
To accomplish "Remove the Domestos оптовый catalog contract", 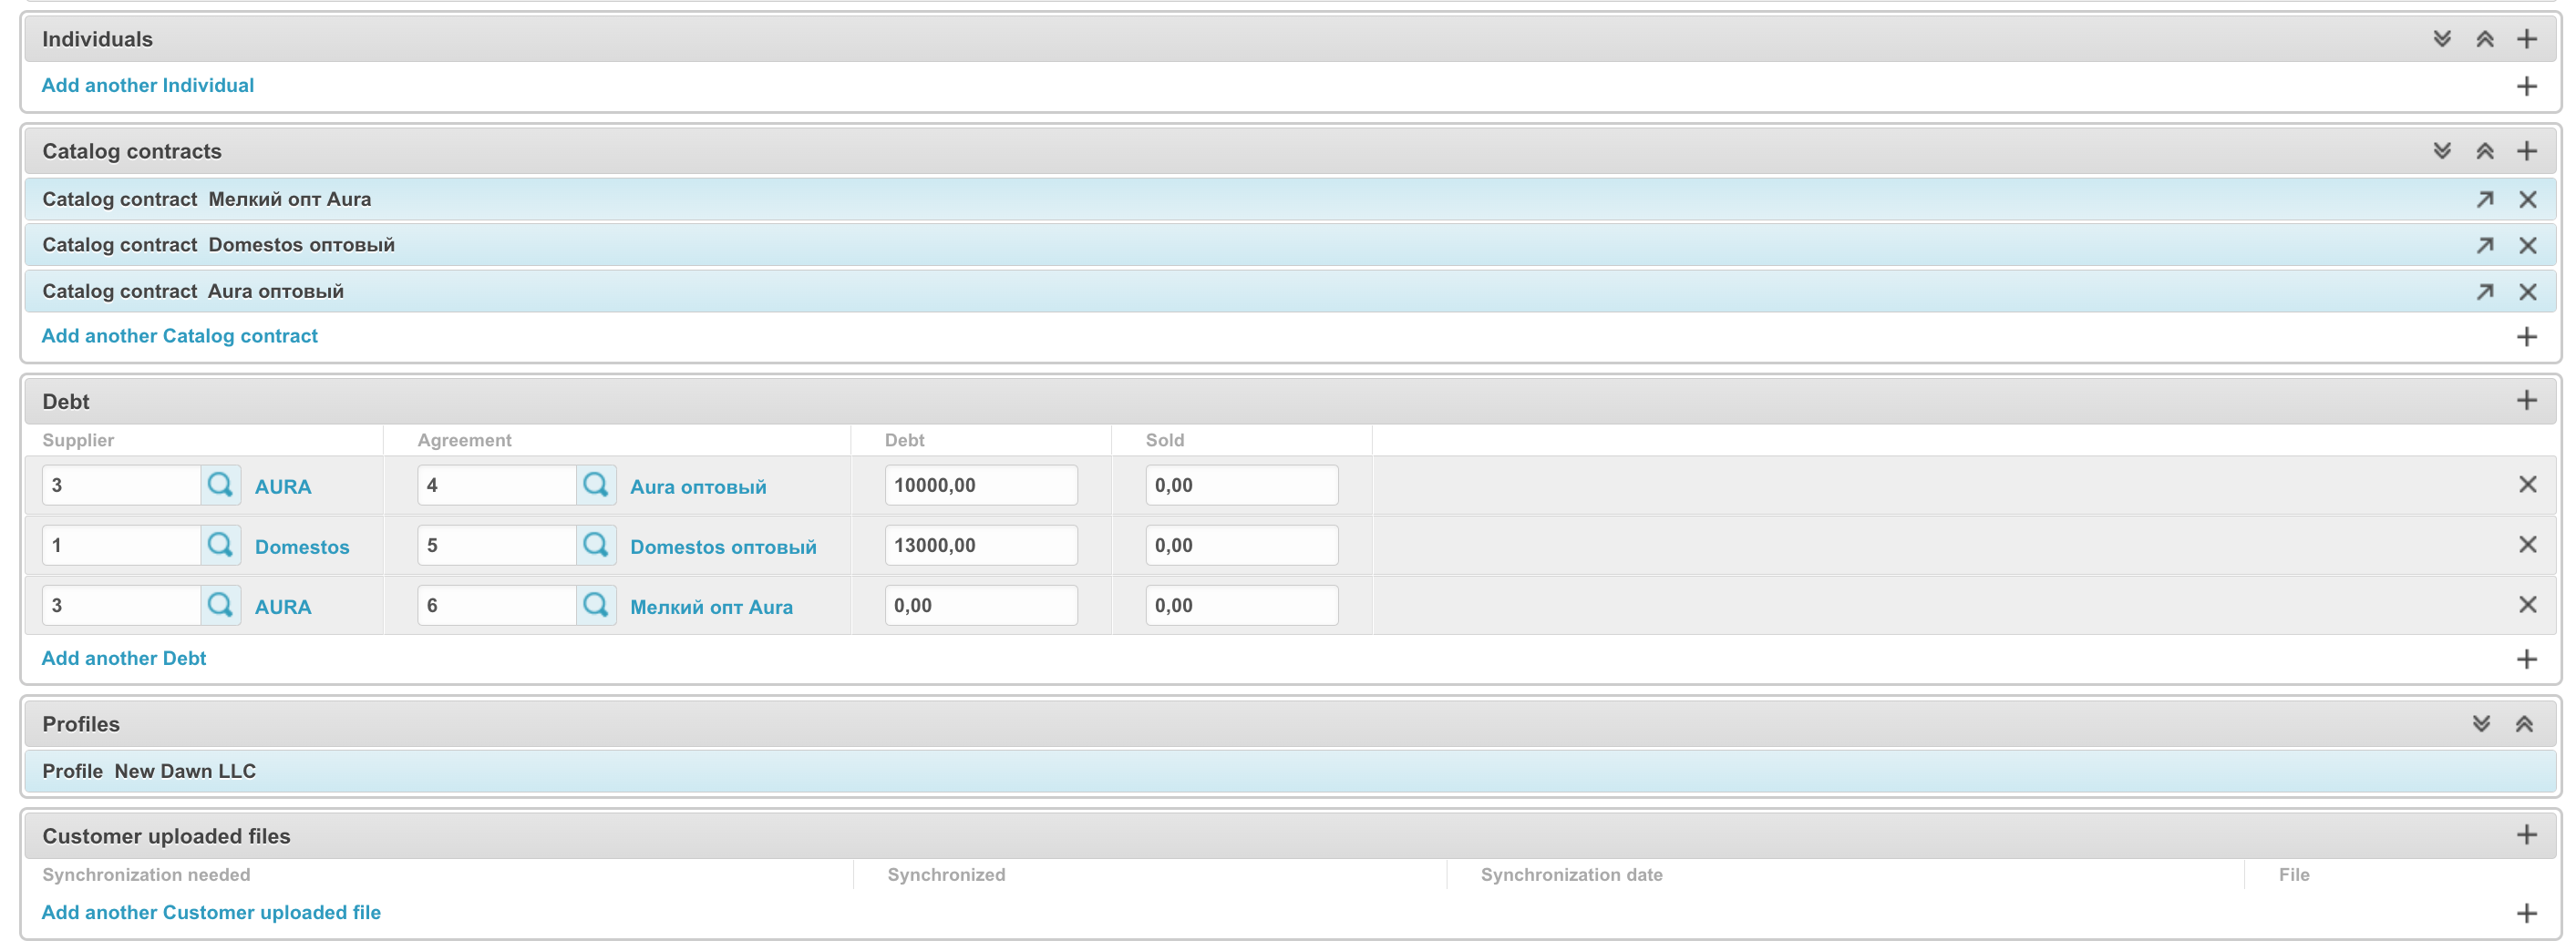I will [x=2527, y=246].
